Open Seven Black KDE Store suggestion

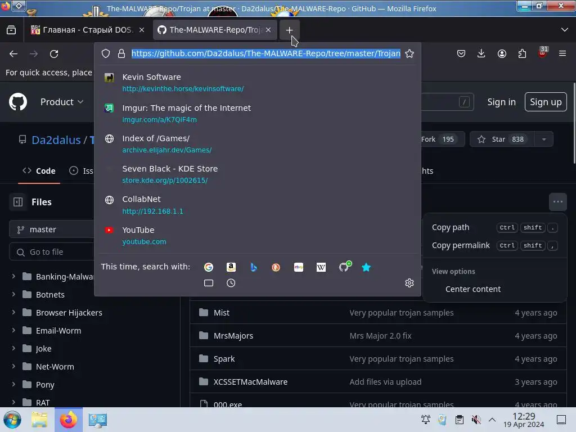click(x=258, y=174)
